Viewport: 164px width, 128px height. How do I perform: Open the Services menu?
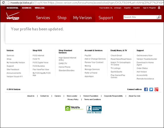coord(43,18)
